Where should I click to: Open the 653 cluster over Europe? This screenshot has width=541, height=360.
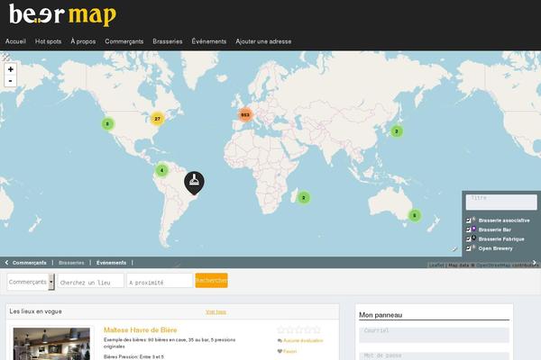tap(245, 114)
